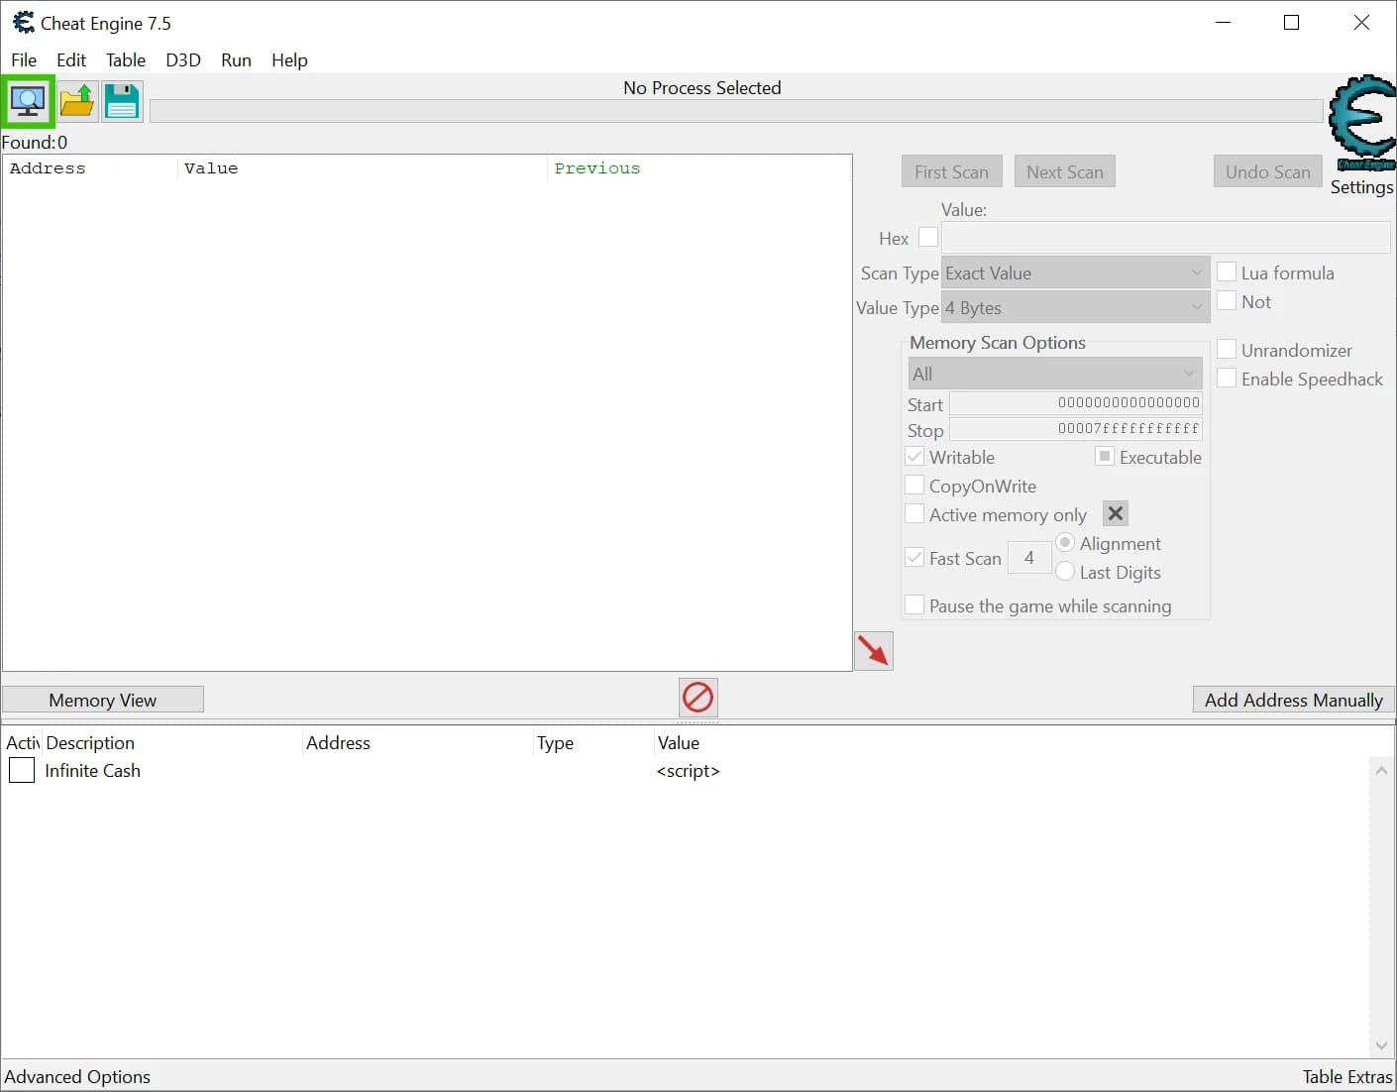The width and height of the screenshot is (1397, 1092).
Task: Select the Last Digits radio button
Action: [x=1065, y=571]
